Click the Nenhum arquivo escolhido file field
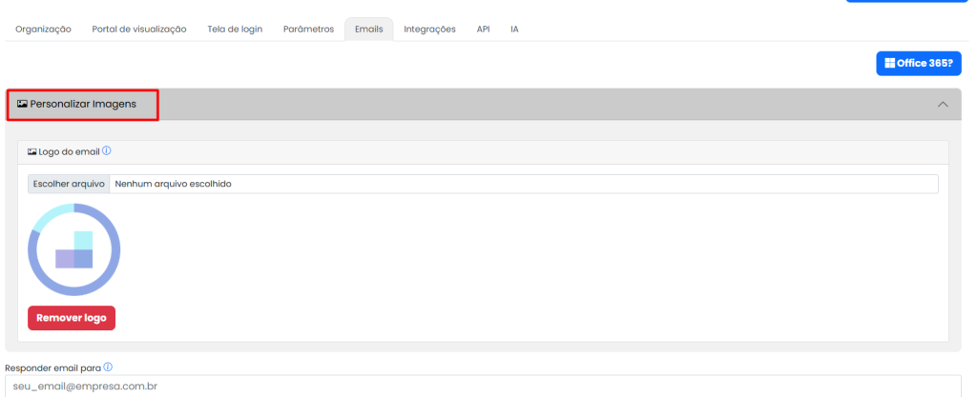The height and width of the screenshot is (397, 977). pos(523,184)
